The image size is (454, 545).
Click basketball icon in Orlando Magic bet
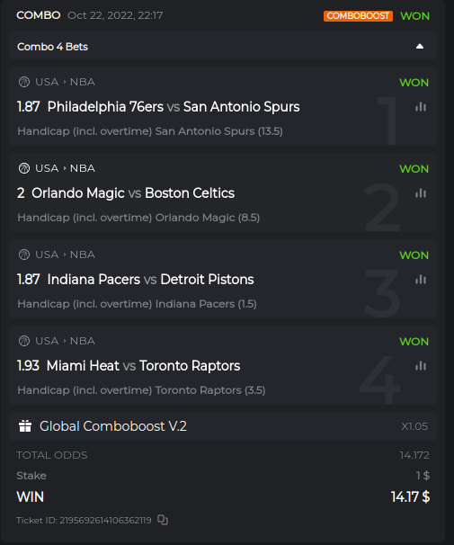[x=24, y=168]
